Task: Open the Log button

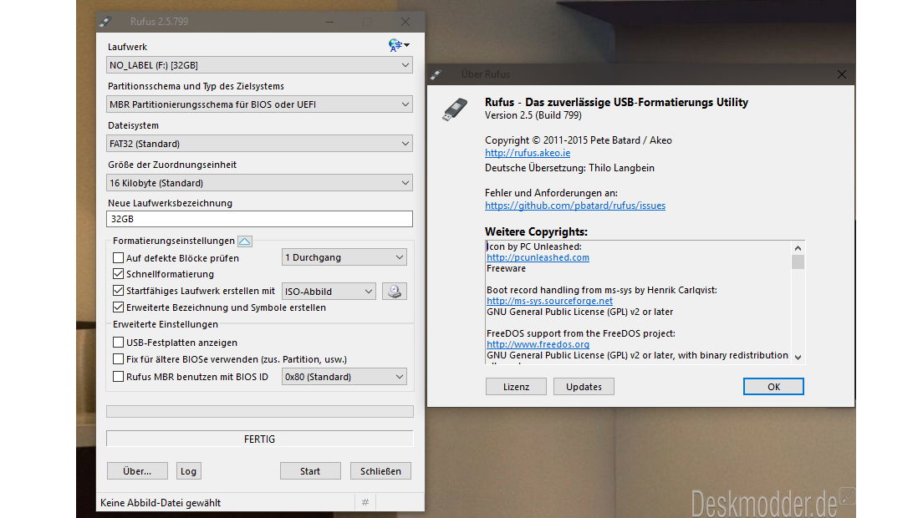Action: pos(188,471)
